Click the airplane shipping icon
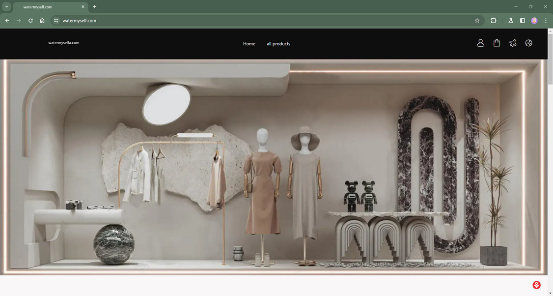 [513, 43]
